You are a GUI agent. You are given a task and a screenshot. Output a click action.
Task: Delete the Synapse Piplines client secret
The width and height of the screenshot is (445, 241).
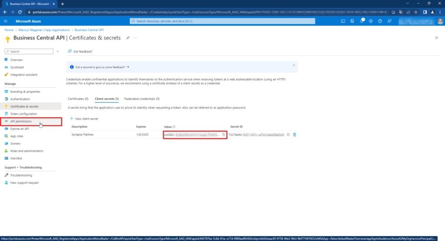(295, 135)
